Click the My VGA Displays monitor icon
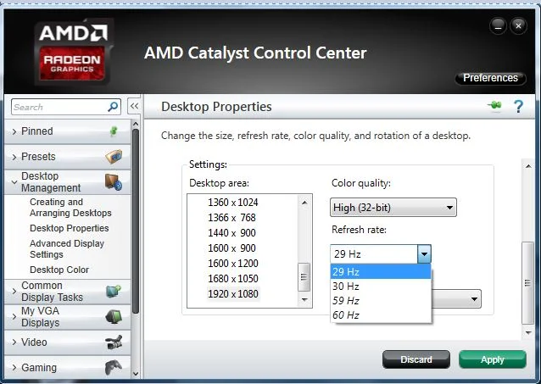The width and height of the screenshot is (541, 384). click(114, 317)
